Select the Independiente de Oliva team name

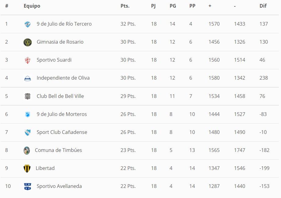pyautogui.click(x=63, y=78)
